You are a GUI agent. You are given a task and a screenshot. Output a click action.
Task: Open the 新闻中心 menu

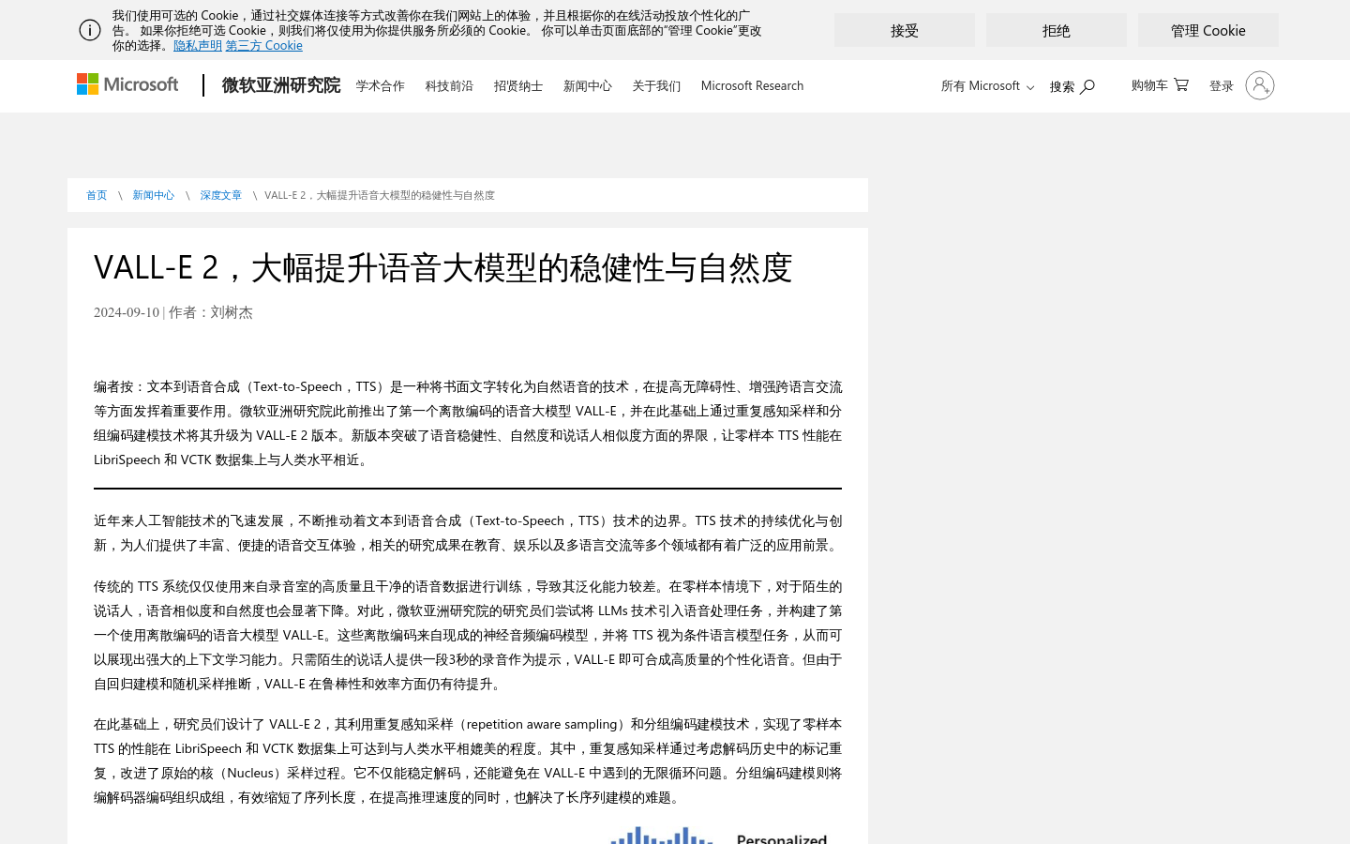click(587, 85)
